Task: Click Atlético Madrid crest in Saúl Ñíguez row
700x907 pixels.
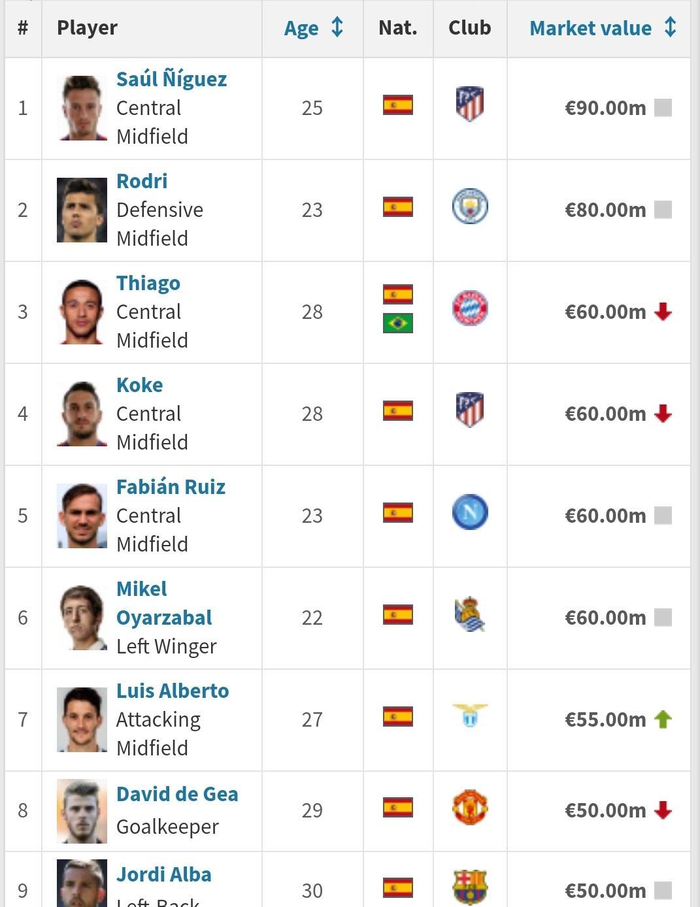Action: [x=470, y=105]
